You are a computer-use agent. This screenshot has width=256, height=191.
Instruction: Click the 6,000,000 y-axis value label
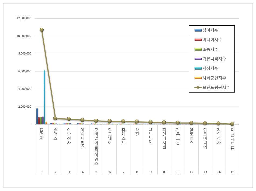click(24, 71)
